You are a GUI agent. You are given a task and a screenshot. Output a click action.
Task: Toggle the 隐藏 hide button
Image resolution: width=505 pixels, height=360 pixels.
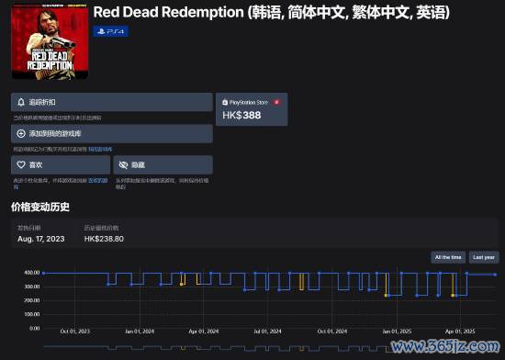(x=163, y=165)
